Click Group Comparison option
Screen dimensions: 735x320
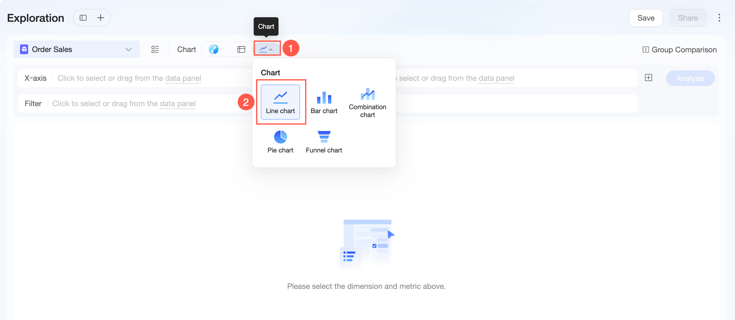pyautogui.click(x=679, y=50)
